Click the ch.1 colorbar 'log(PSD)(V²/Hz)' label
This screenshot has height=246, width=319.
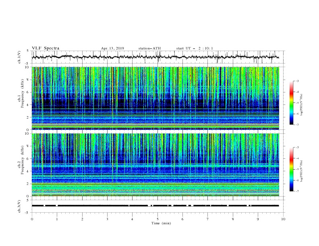(x=302, y=105)
